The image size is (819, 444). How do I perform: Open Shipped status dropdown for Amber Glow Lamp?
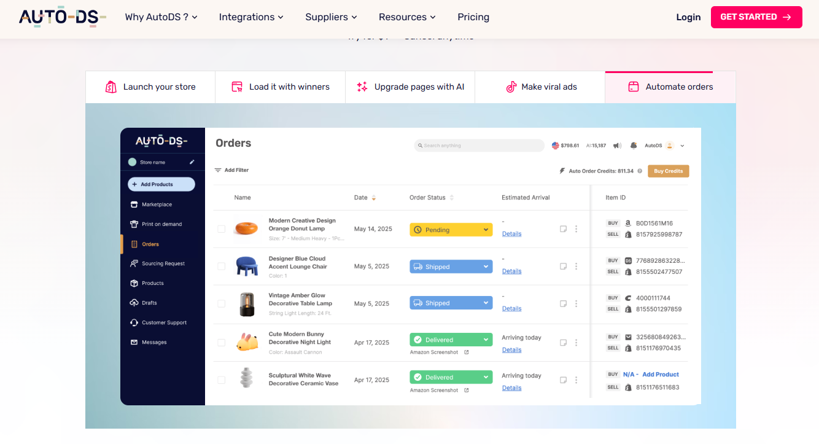[451, 303]
